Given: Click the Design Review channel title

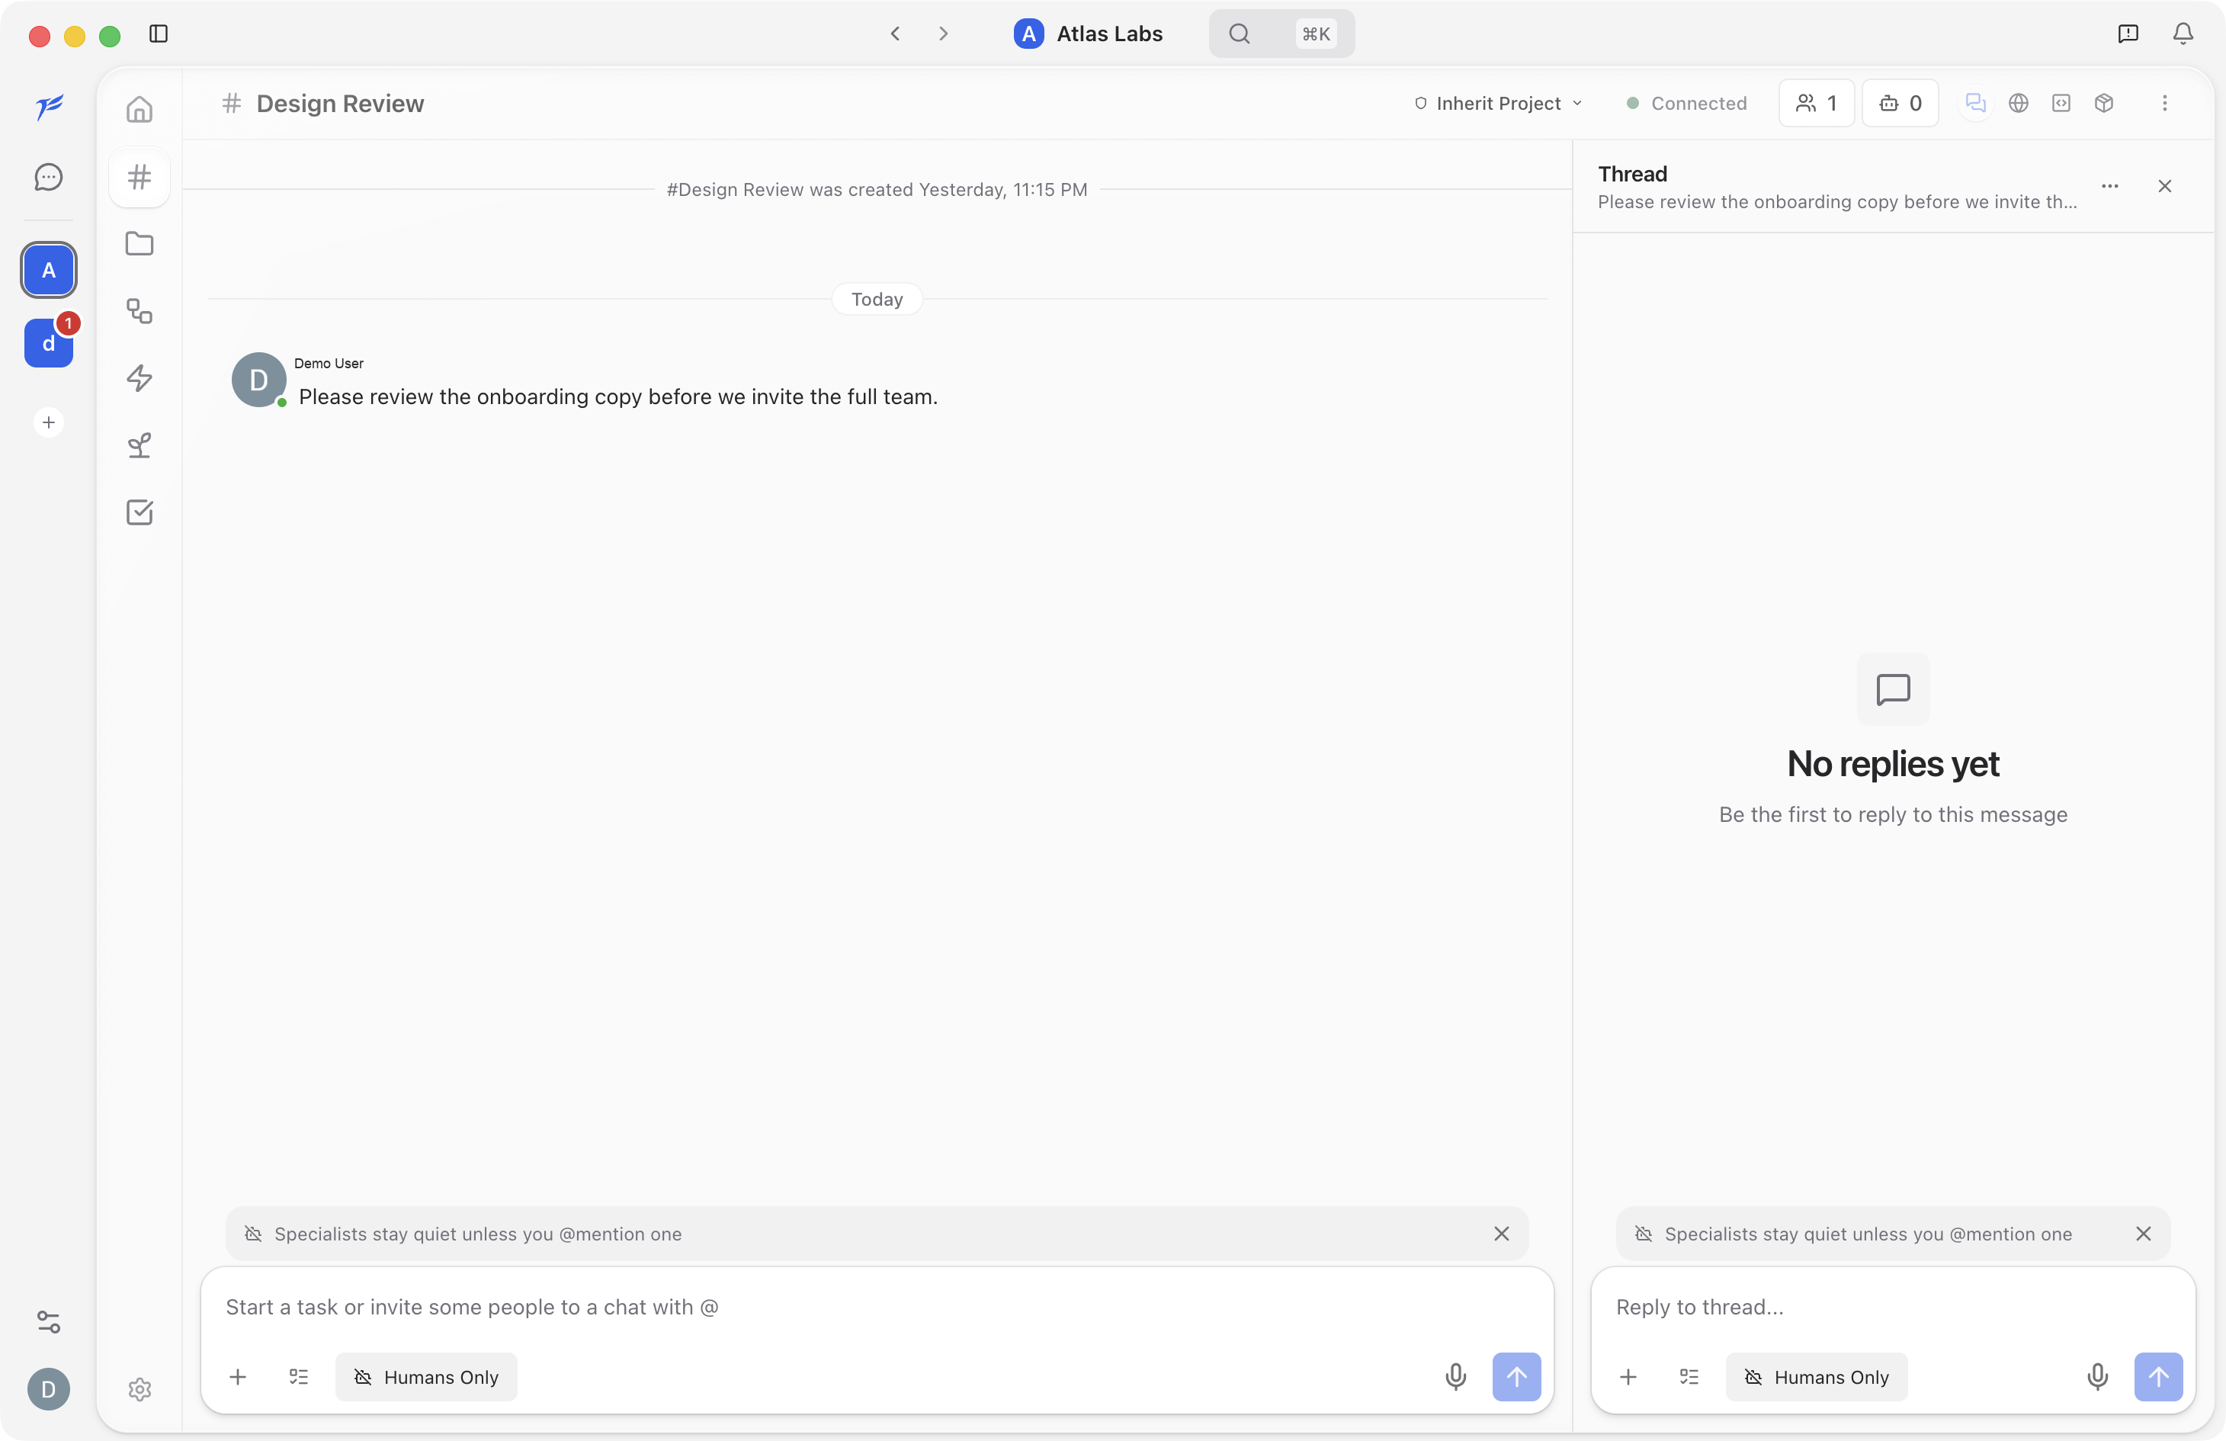Looking at the screenshot, I should point(339,103).
